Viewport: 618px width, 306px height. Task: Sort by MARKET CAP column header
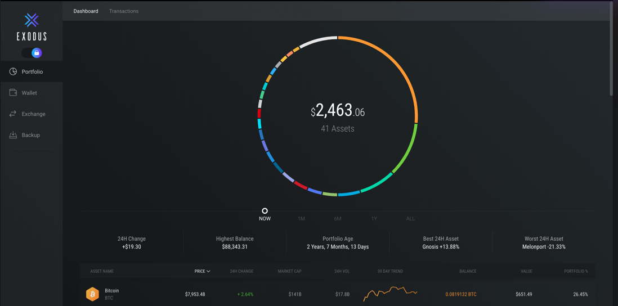click(290, 271)
